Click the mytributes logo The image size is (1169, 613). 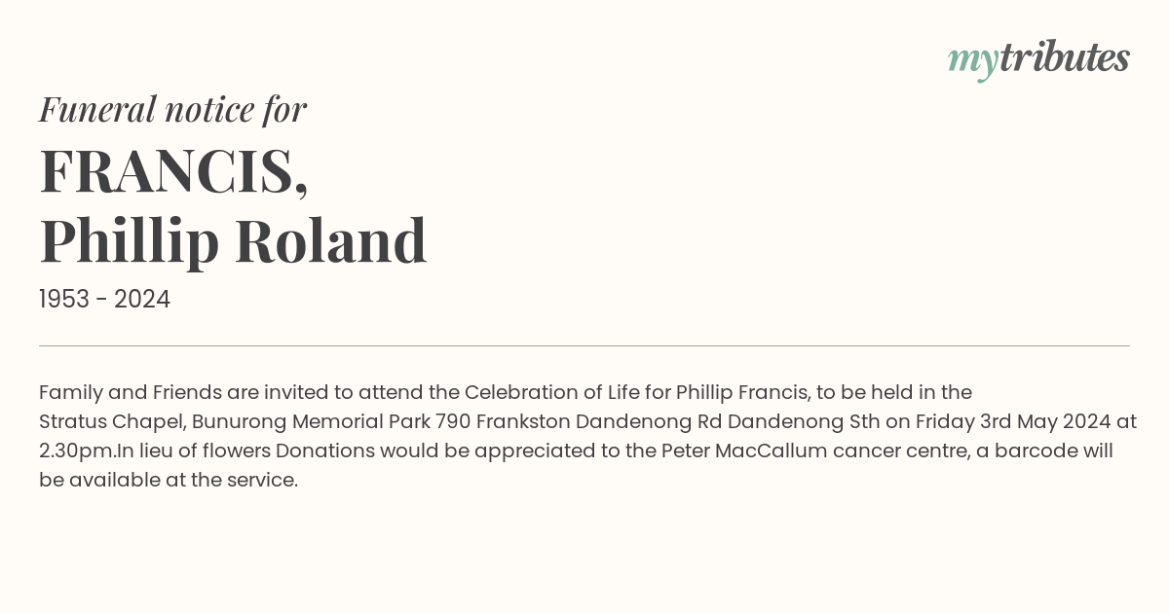click(1038, 59)
